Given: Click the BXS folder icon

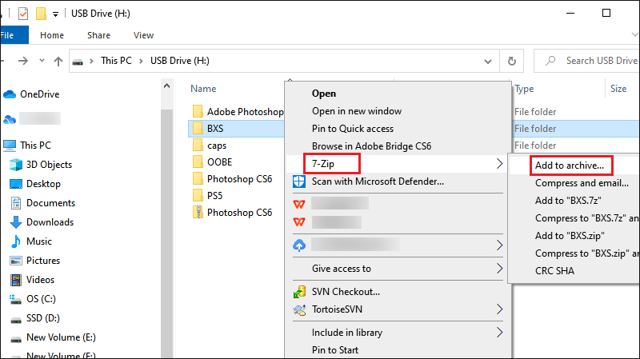Looking at the screenshot, I should point(198,129).
